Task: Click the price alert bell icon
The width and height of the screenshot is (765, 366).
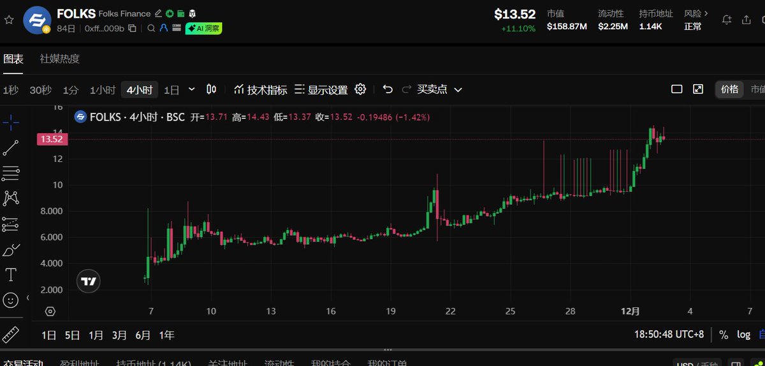Action: 726,20
